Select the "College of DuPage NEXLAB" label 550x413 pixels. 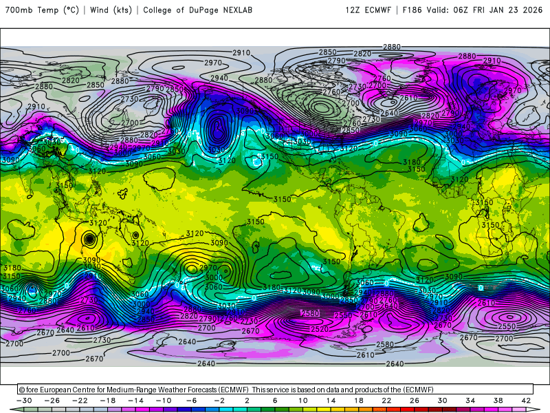197,10
